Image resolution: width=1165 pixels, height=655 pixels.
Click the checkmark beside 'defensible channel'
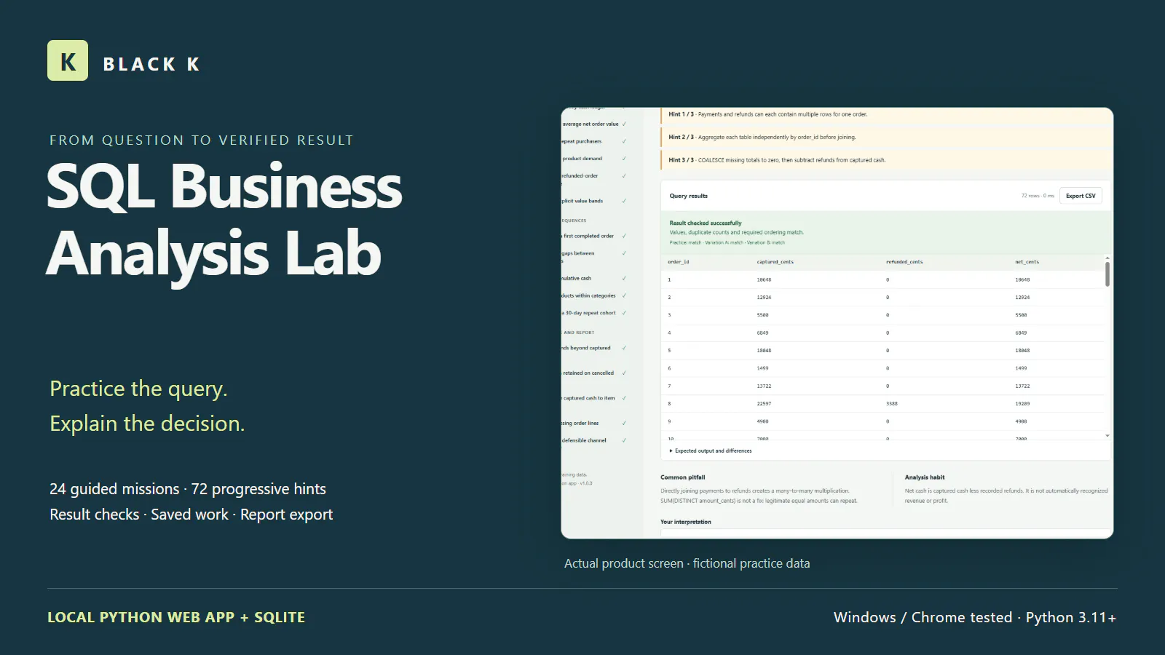tap(624, 440)
